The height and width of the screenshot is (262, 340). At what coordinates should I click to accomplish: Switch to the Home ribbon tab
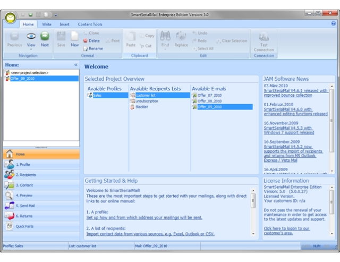click(x=28, y=24)
